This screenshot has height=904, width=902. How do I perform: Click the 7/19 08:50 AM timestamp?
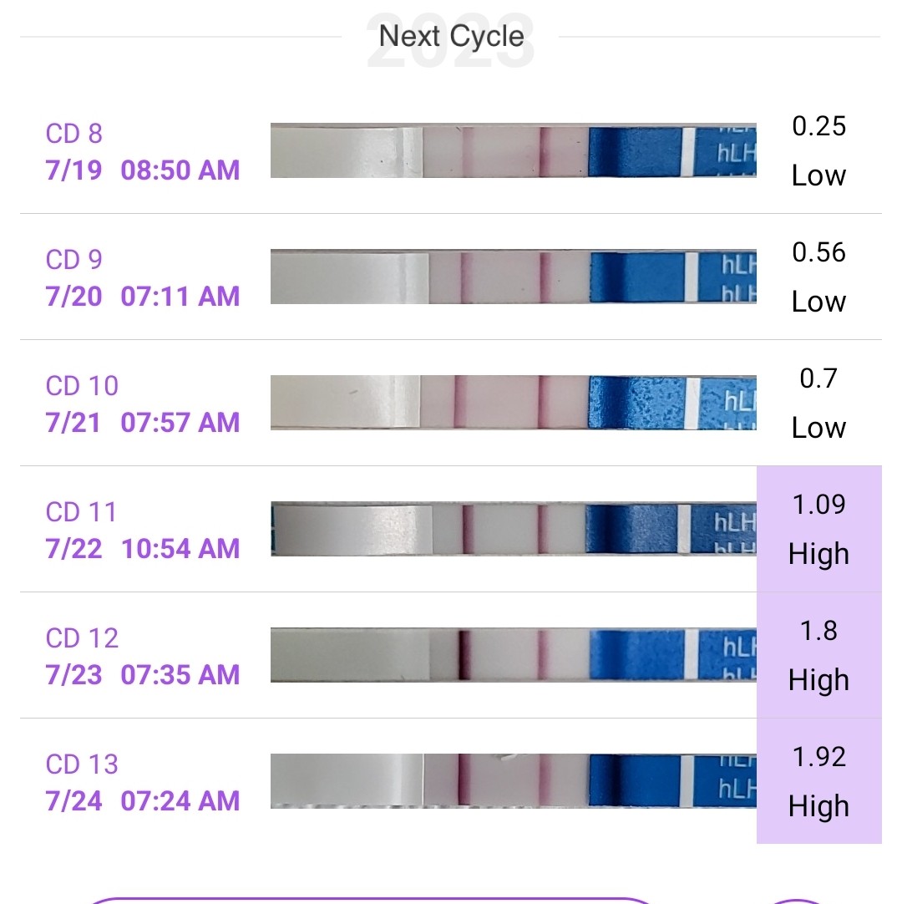[x=143, y=170]
